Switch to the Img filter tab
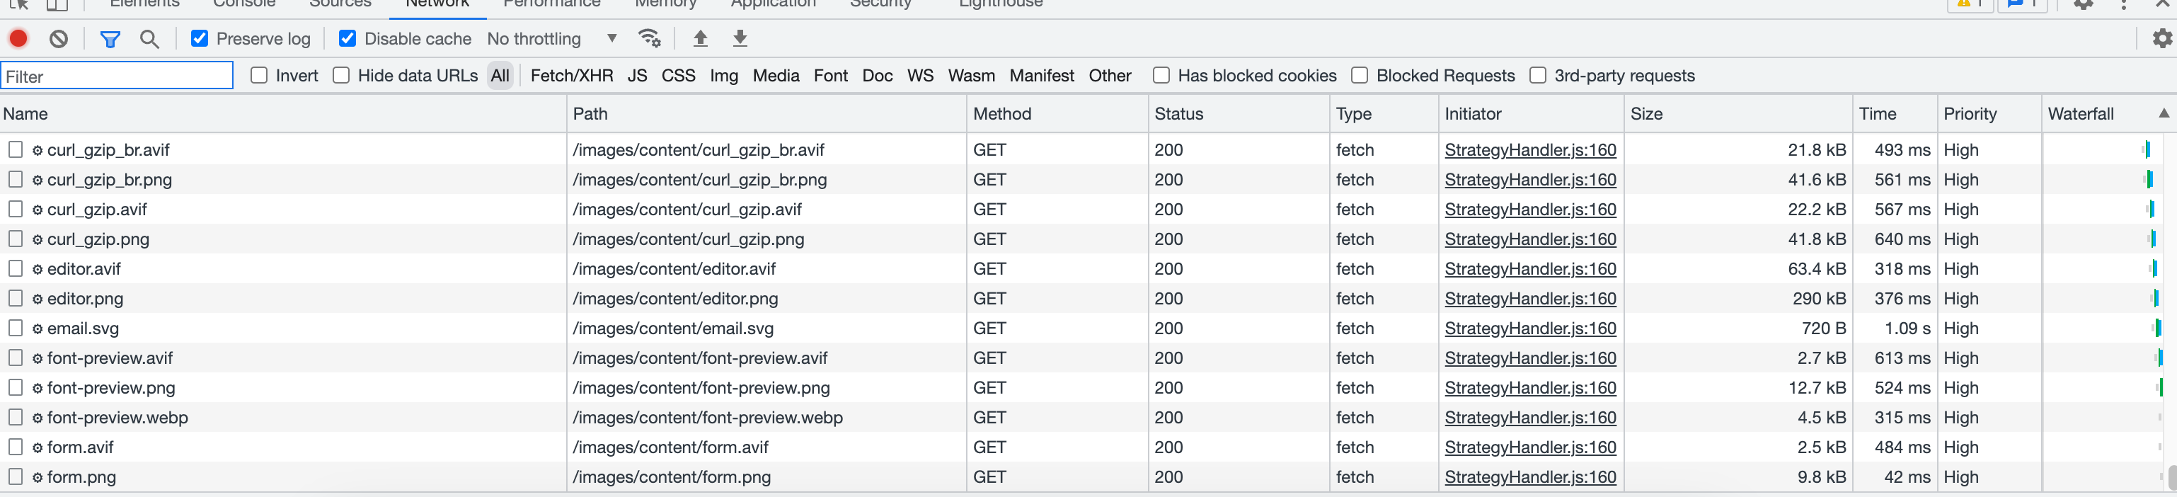The width and height of the screenshot is (2177, 497). click(724, 75)
